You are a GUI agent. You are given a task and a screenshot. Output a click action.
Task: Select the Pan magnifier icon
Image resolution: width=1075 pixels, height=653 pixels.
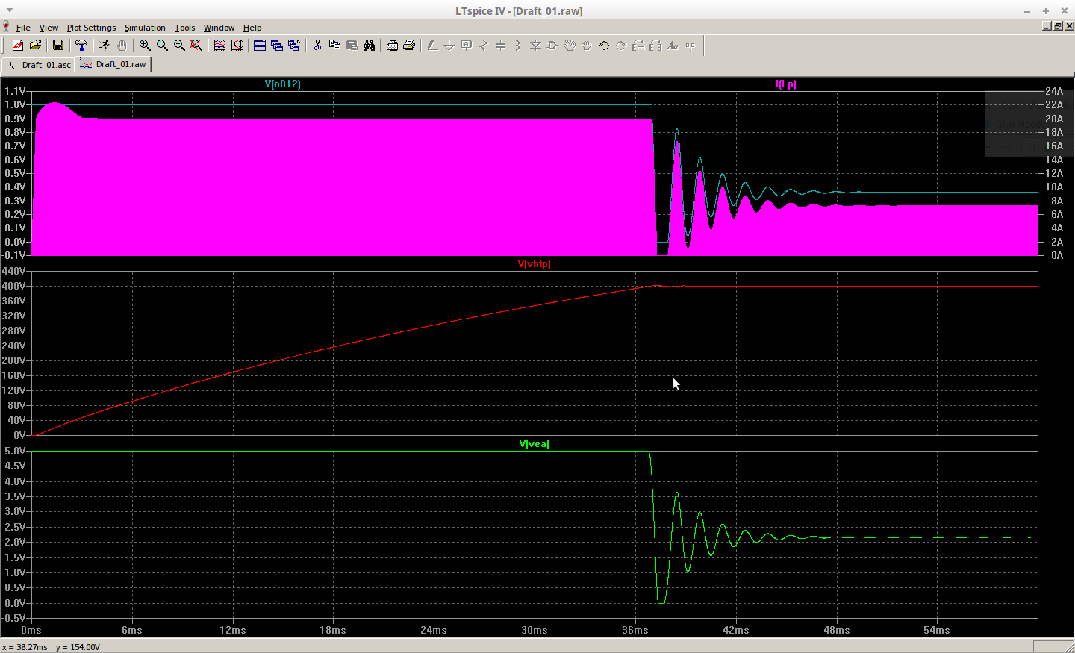coord(162,46)
